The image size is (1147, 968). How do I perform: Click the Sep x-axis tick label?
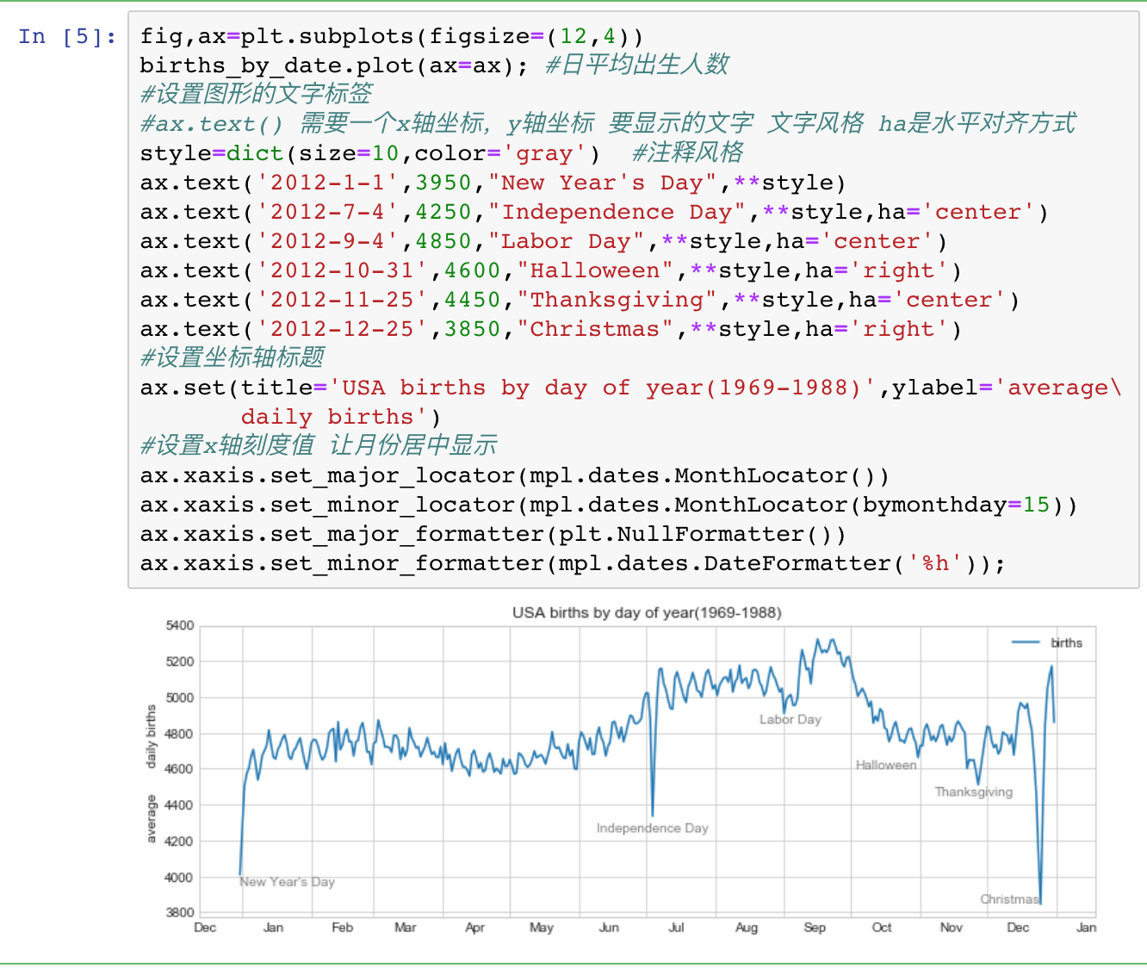click(x=815, y=928)
